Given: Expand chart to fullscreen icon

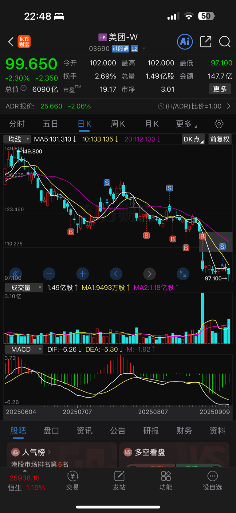Looking at the screenshot, I should coord(183,274).
